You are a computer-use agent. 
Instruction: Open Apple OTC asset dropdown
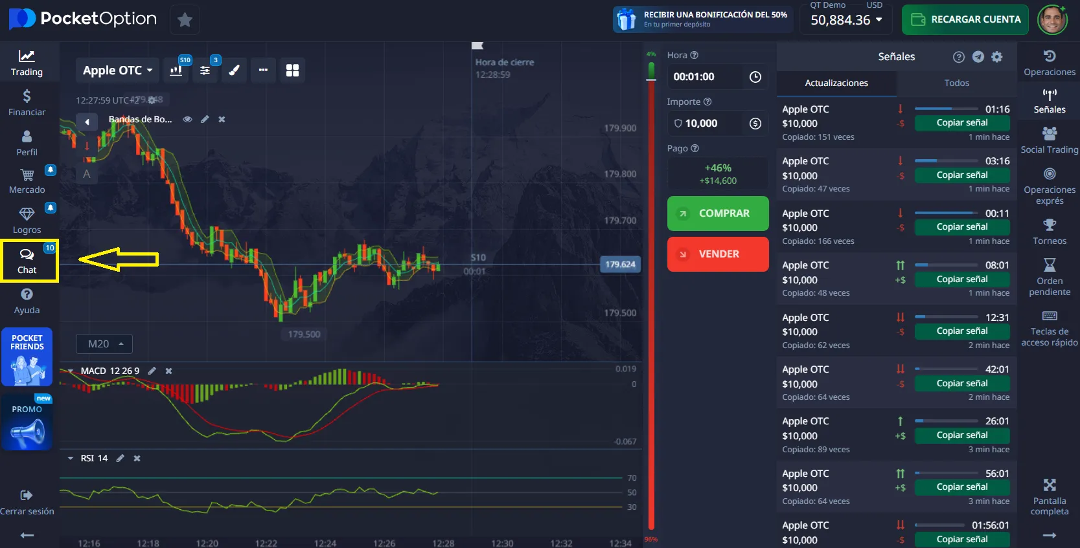tap(117, 70)
